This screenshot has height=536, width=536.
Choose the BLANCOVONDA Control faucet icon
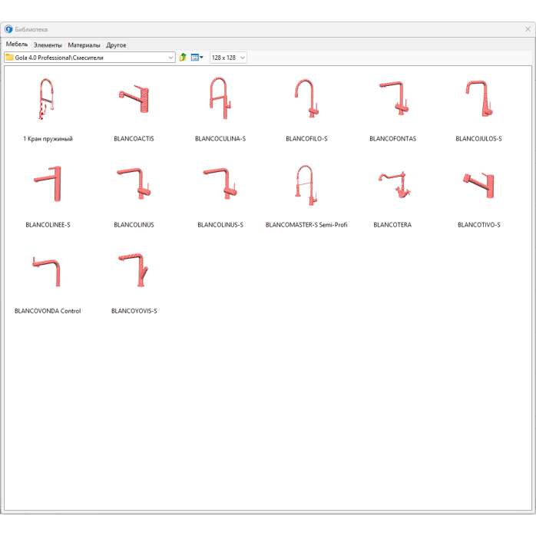[x=46, y=271]
